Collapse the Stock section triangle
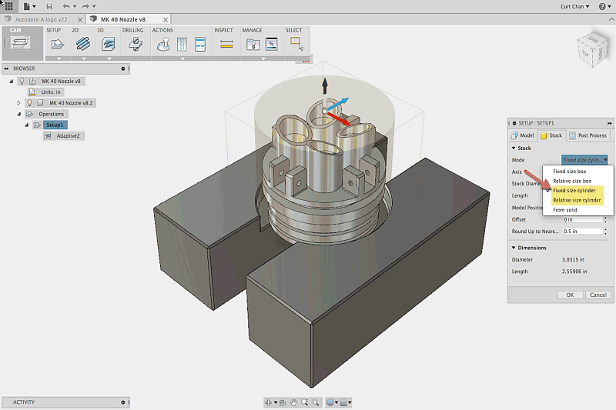616x410 pixels. pyautogui.click(x=514, y=148)
